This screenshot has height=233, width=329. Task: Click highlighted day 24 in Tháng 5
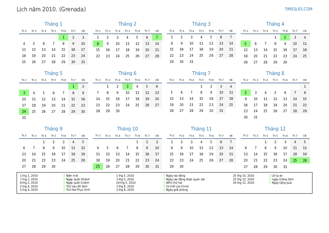coord(24,112)
